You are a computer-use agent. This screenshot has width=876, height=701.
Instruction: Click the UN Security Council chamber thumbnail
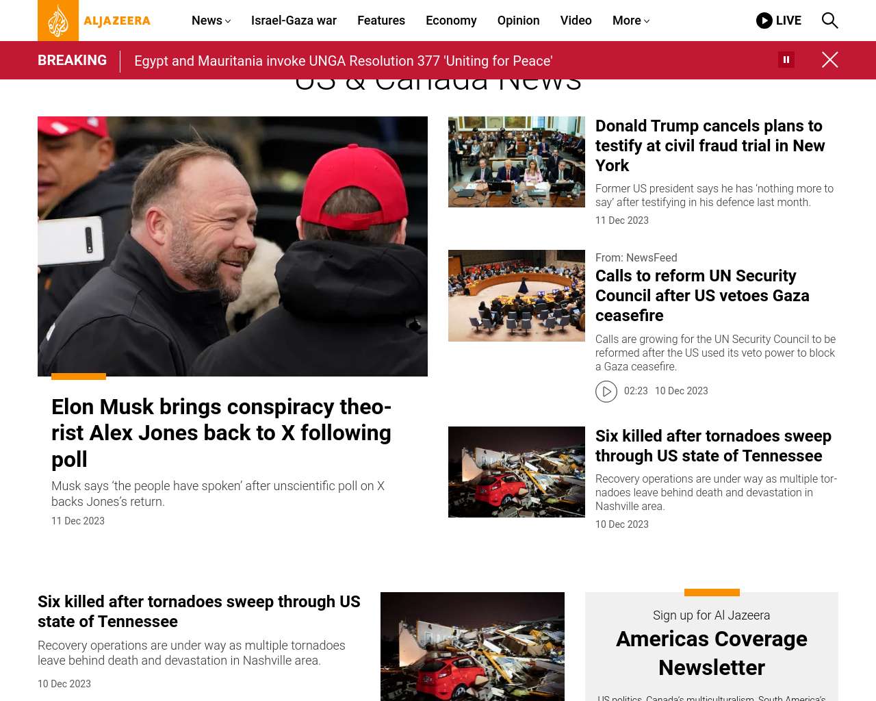(x=517, y=296)
